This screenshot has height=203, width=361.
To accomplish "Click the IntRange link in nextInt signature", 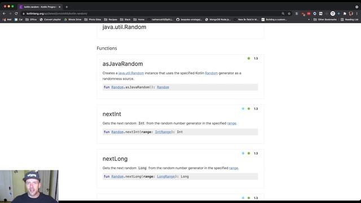I will point(163,132).
